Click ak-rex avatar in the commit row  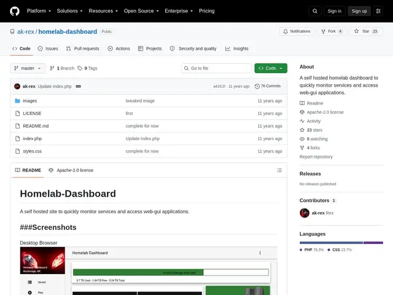pyautogui.click(x=17, y=86)
